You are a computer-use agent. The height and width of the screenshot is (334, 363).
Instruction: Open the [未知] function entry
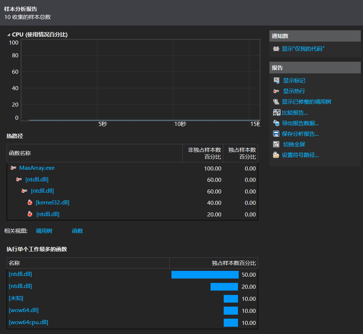coord(16,298)
